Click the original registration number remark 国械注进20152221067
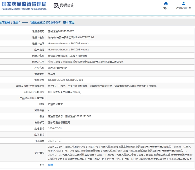195x170 pixels. (x=69, y=116)
